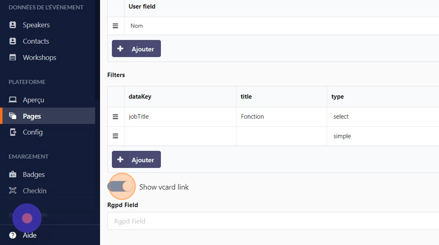Open the Pages menu item
The image size is (439, 245).
[x=32, y=116]
